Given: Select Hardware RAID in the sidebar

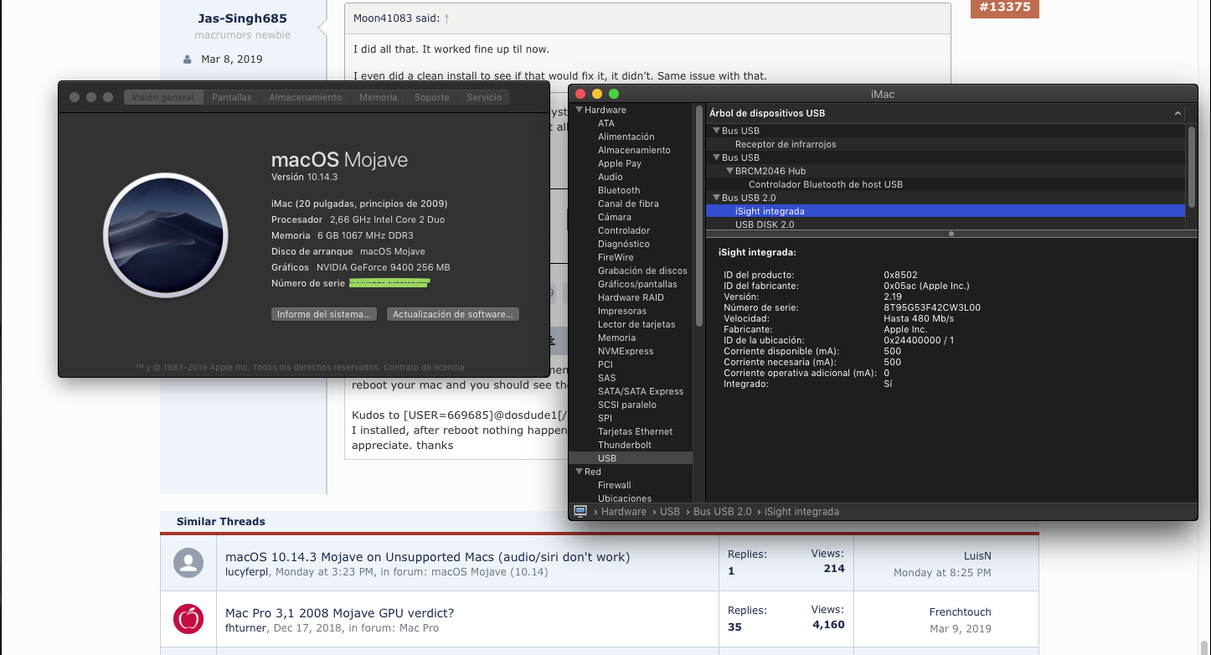Looking at the screenshot, I should (x=631, y=297).
